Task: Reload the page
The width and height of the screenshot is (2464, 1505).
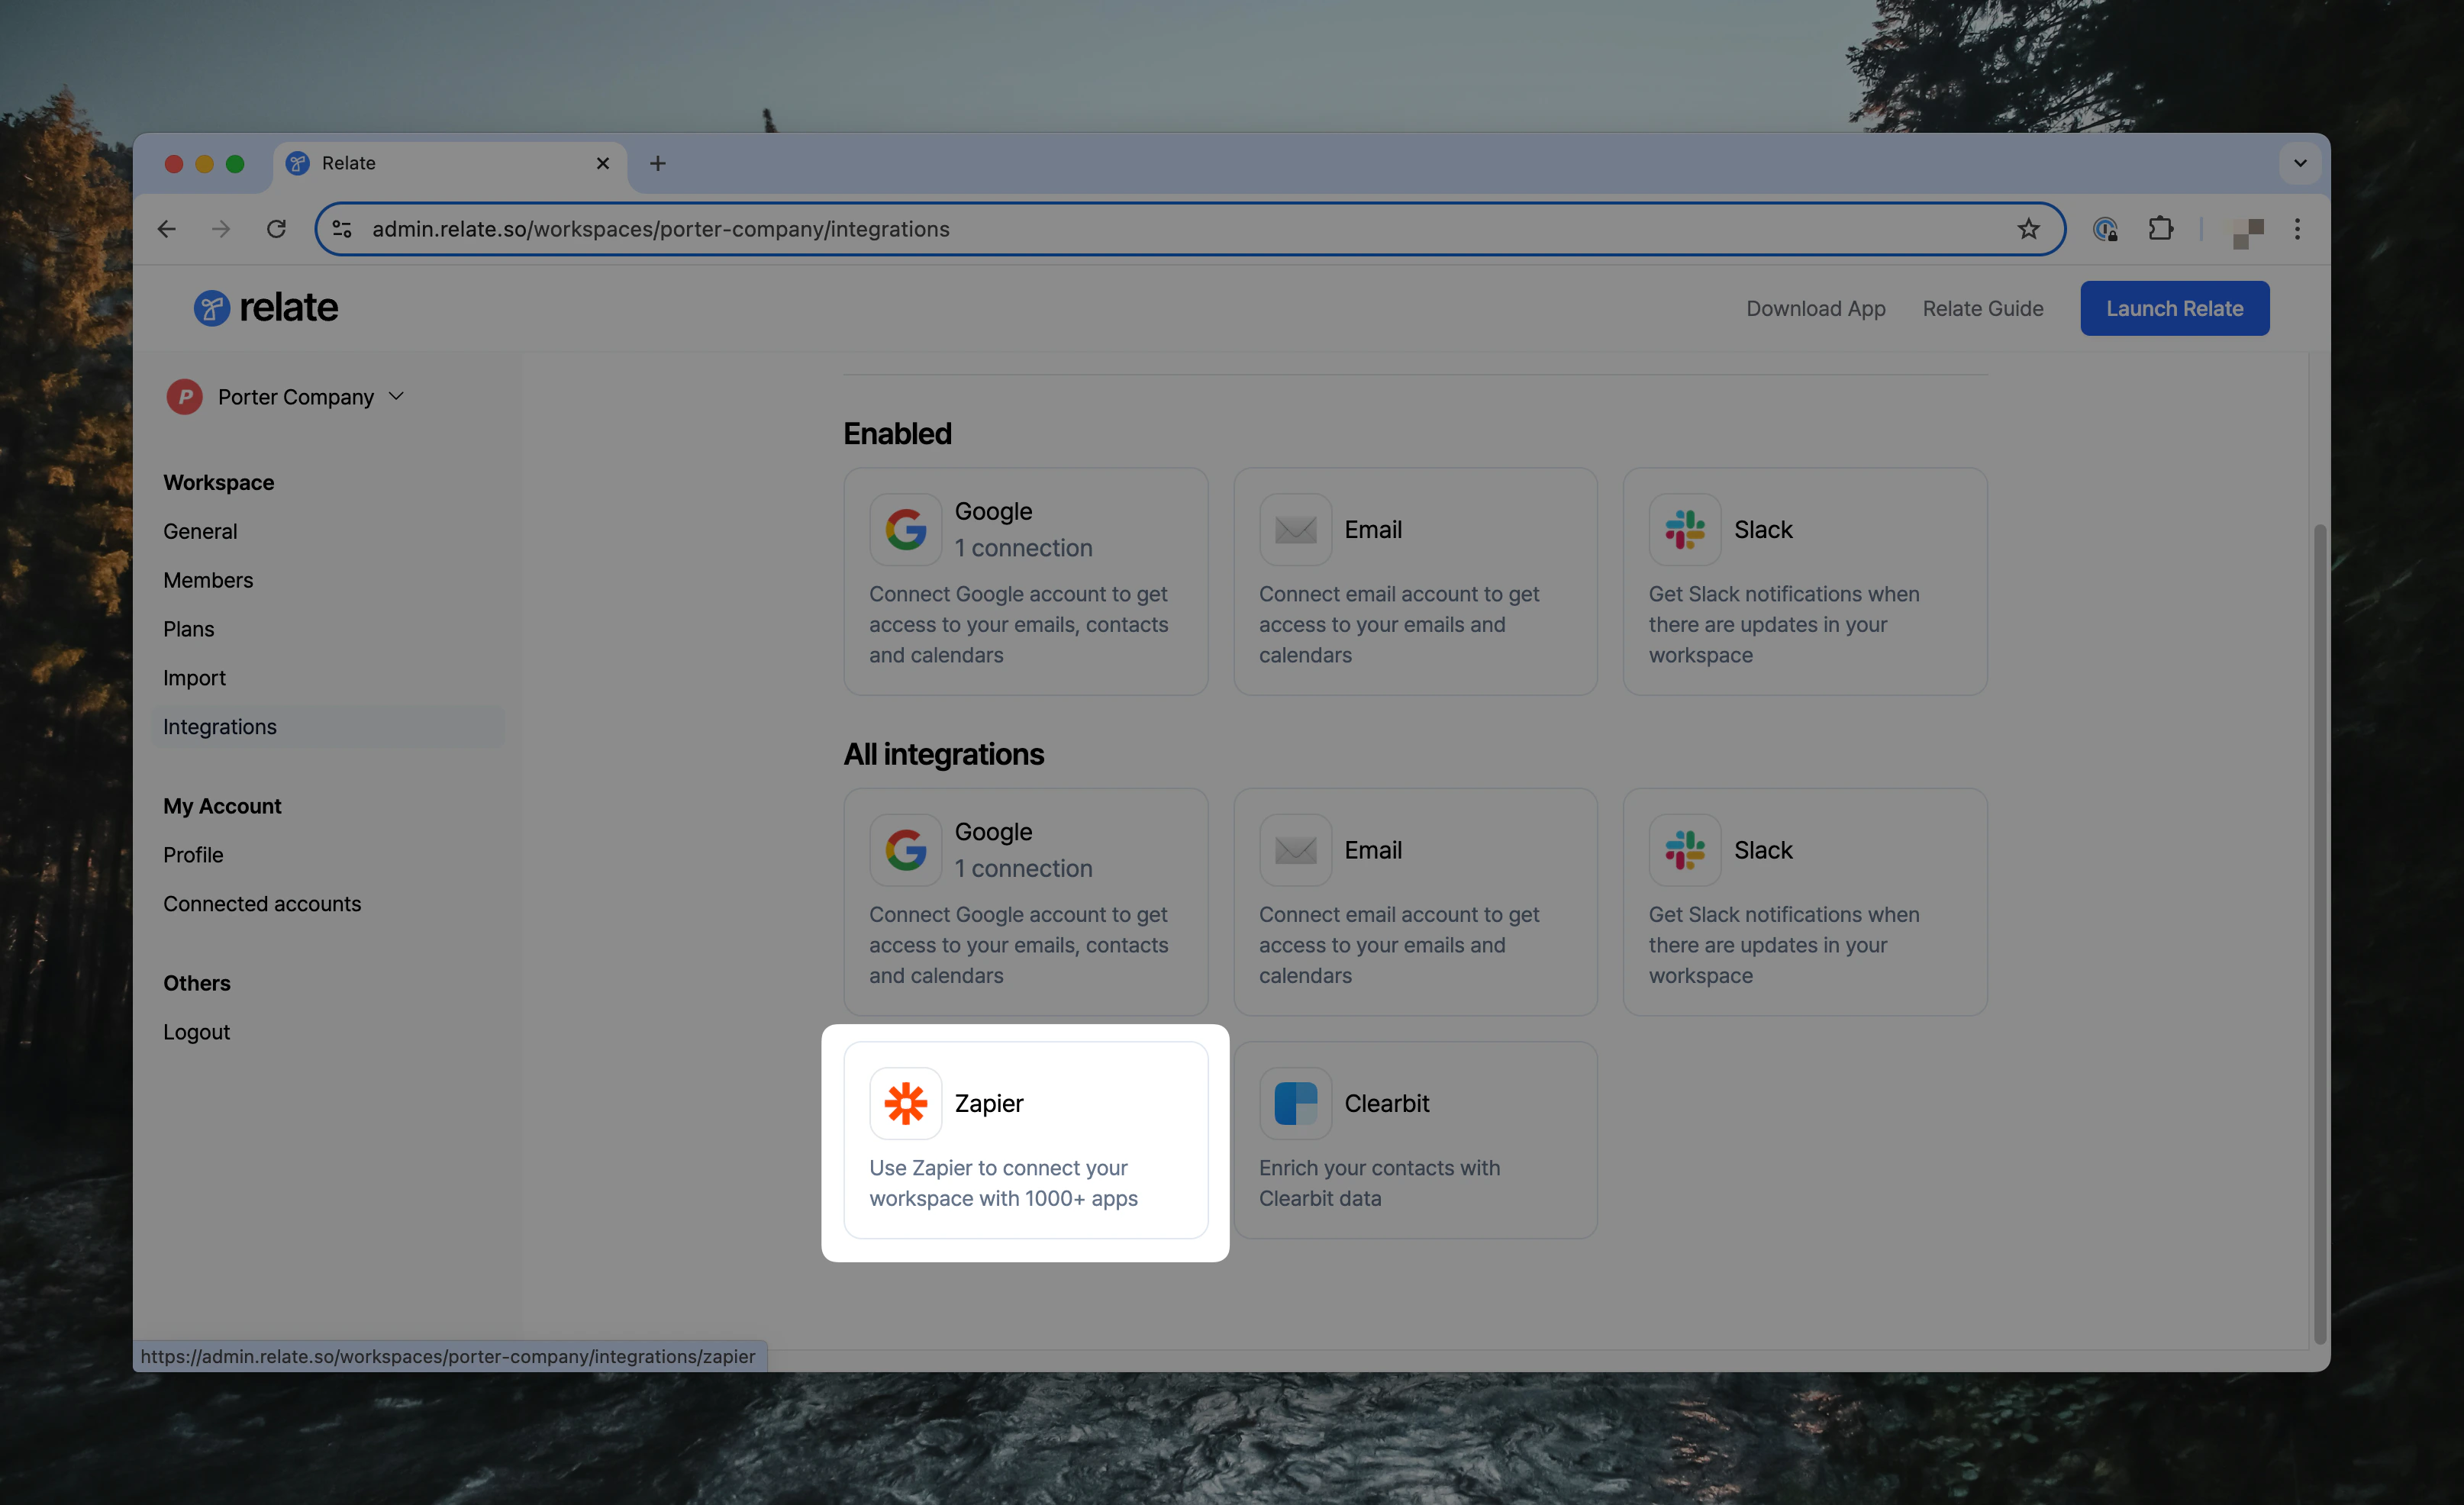Action: click(276, 229)
